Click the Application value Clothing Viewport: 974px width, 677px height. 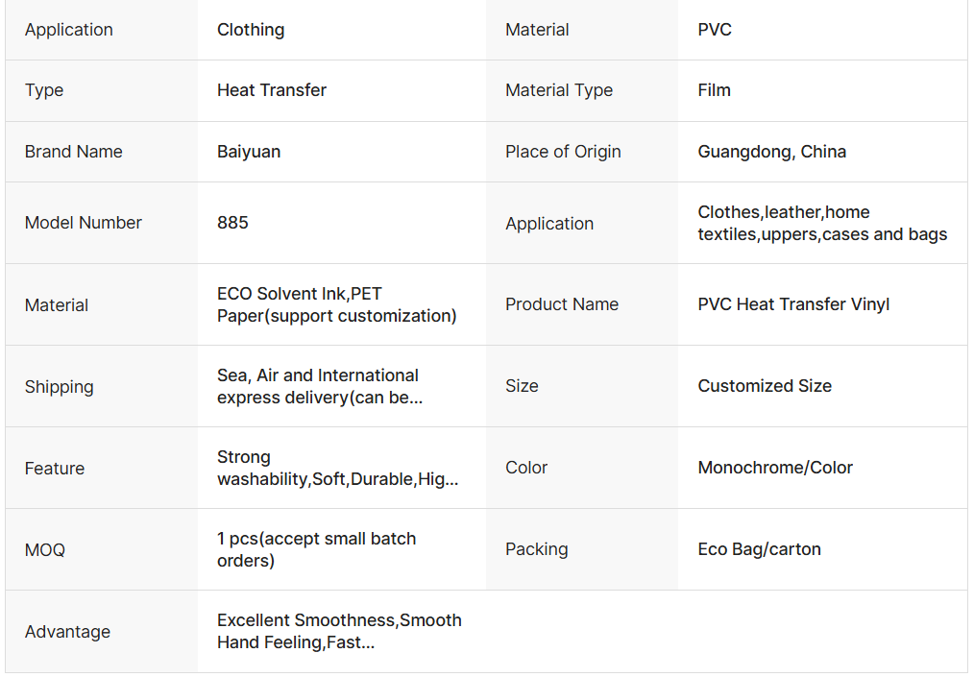251,30
